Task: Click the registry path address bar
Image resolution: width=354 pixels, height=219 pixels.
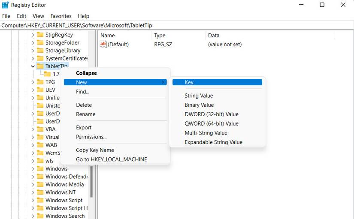Action: [x=177, y=25]
